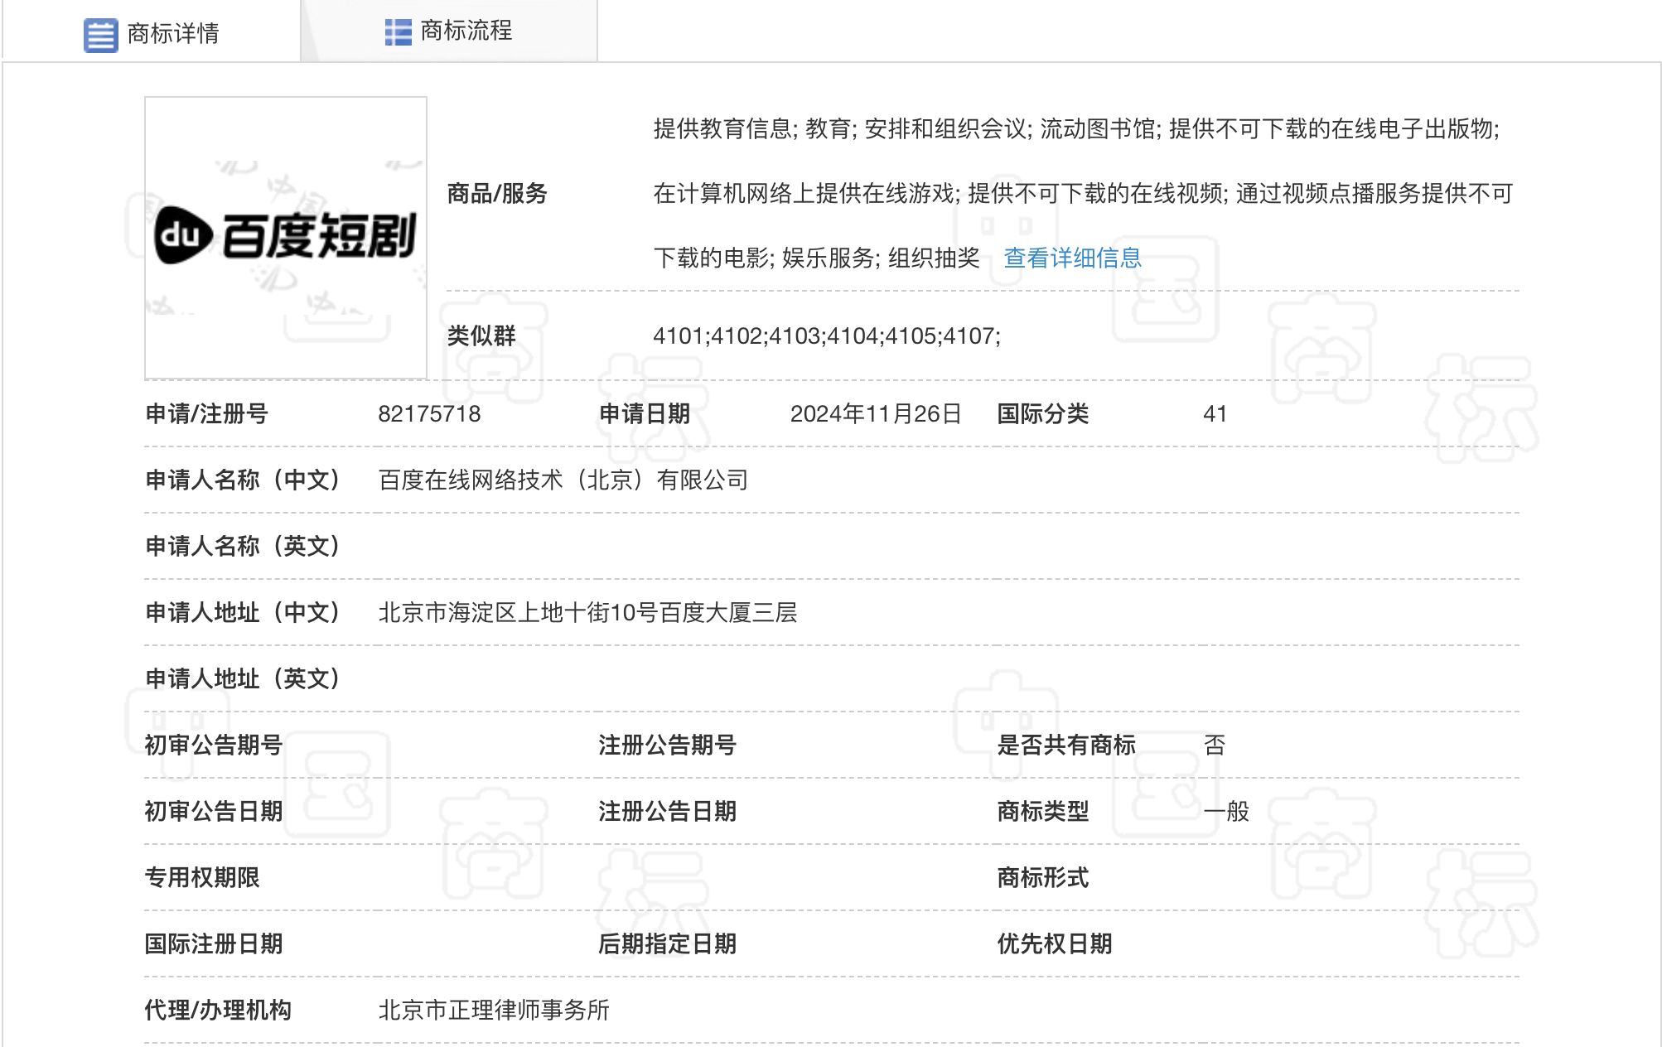
Task: Click the 后期指定日期 label
Action: tap(668, 944)
